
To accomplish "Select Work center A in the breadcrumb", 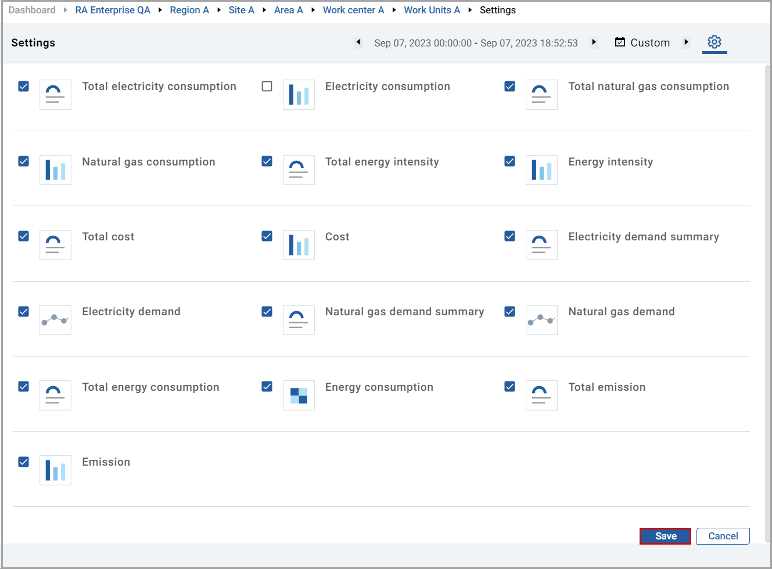I will click(353, 10).
